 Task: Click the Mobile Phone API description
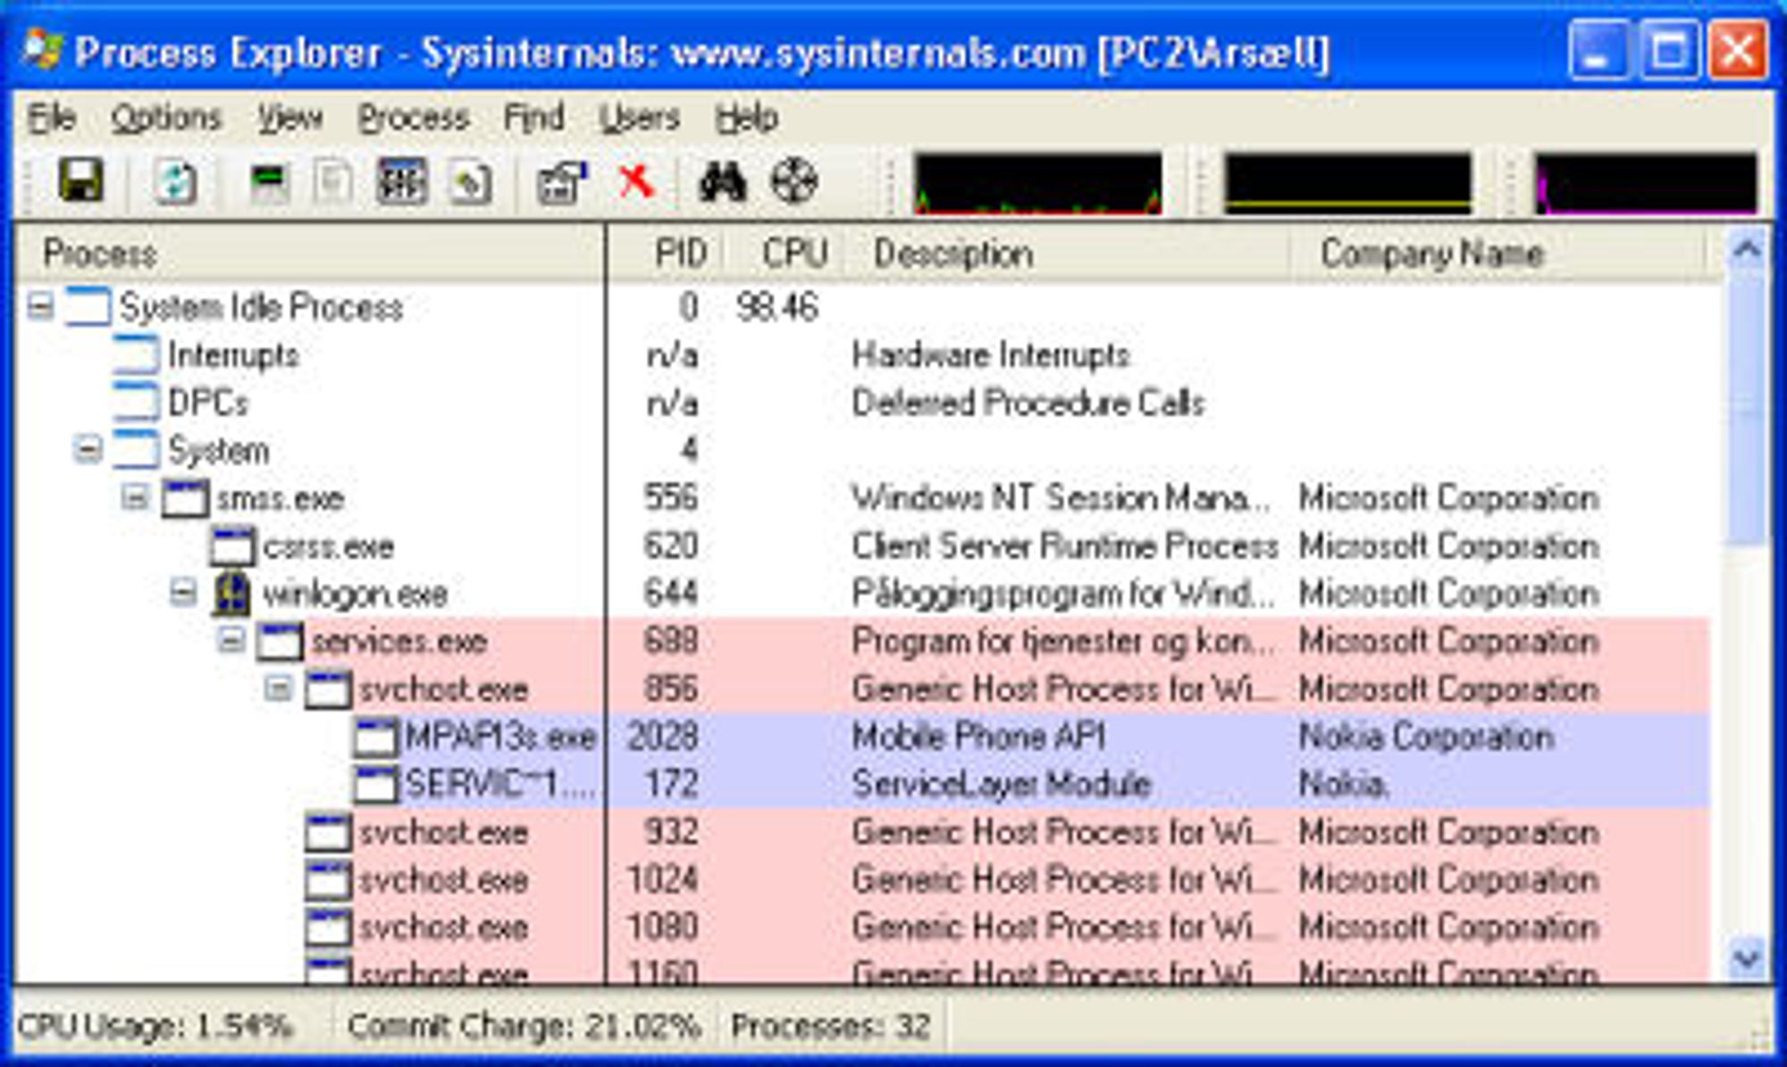click(x=978, y=737)
